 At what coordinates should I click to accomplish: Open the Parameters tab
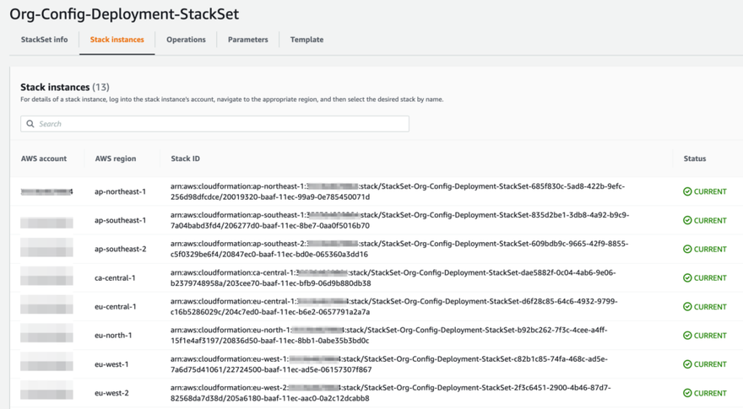[247, 40]
